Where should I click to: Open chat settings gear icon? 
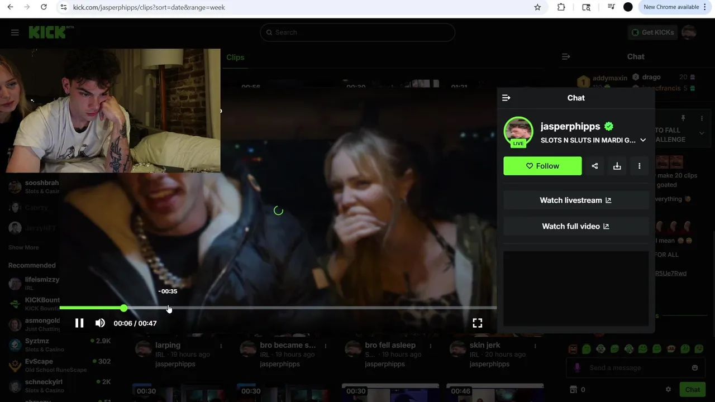pos(668,389)
